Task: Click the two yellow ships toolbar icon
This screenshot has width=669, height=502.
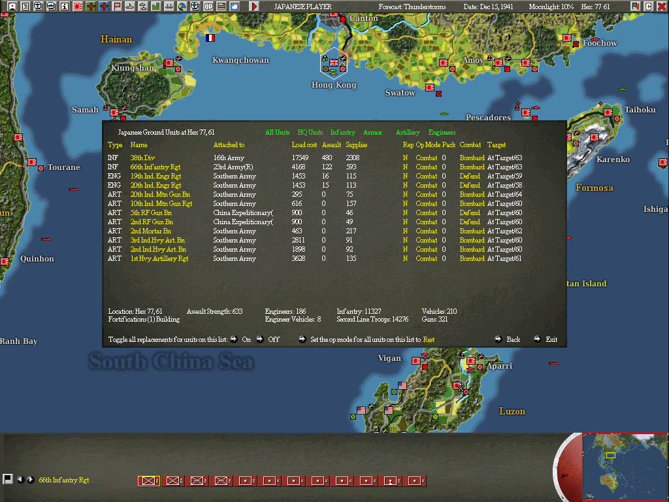Action: pyautogui.click(x=143, y=7)
